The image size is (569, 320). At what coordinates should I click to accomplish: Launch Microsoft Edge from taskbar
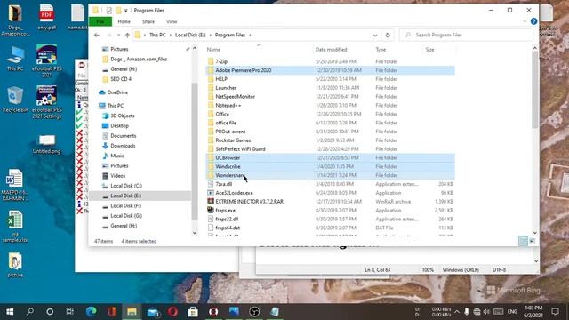click(x=91, y=312)
